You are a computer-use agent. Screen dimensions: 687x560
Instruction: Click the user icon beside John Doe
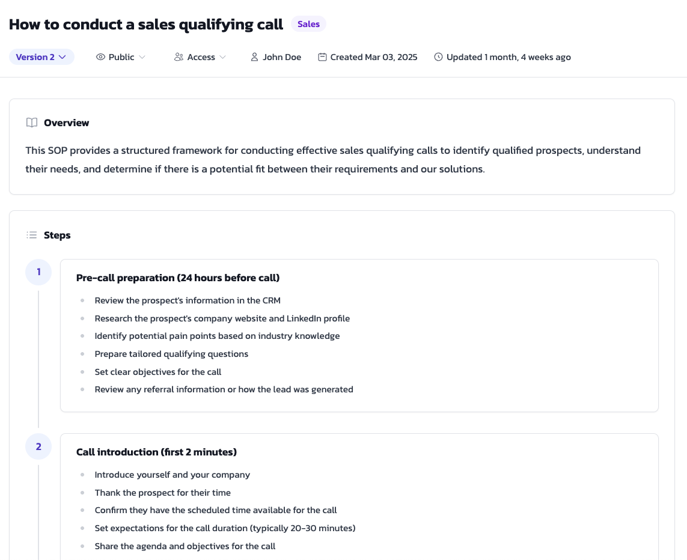pyautogui.click(x=254, y=57)
